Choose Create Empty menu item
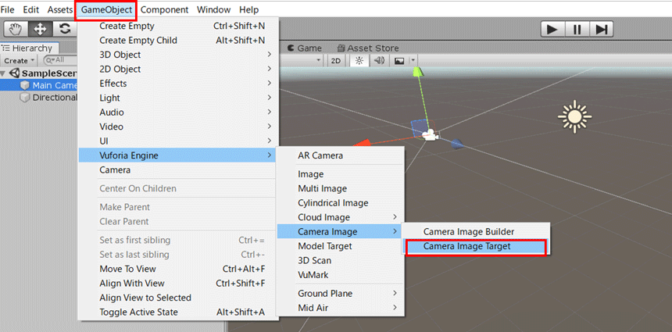The height and width of the screenshot is (332, 672). pyautogui.click(x=179, y=26)
